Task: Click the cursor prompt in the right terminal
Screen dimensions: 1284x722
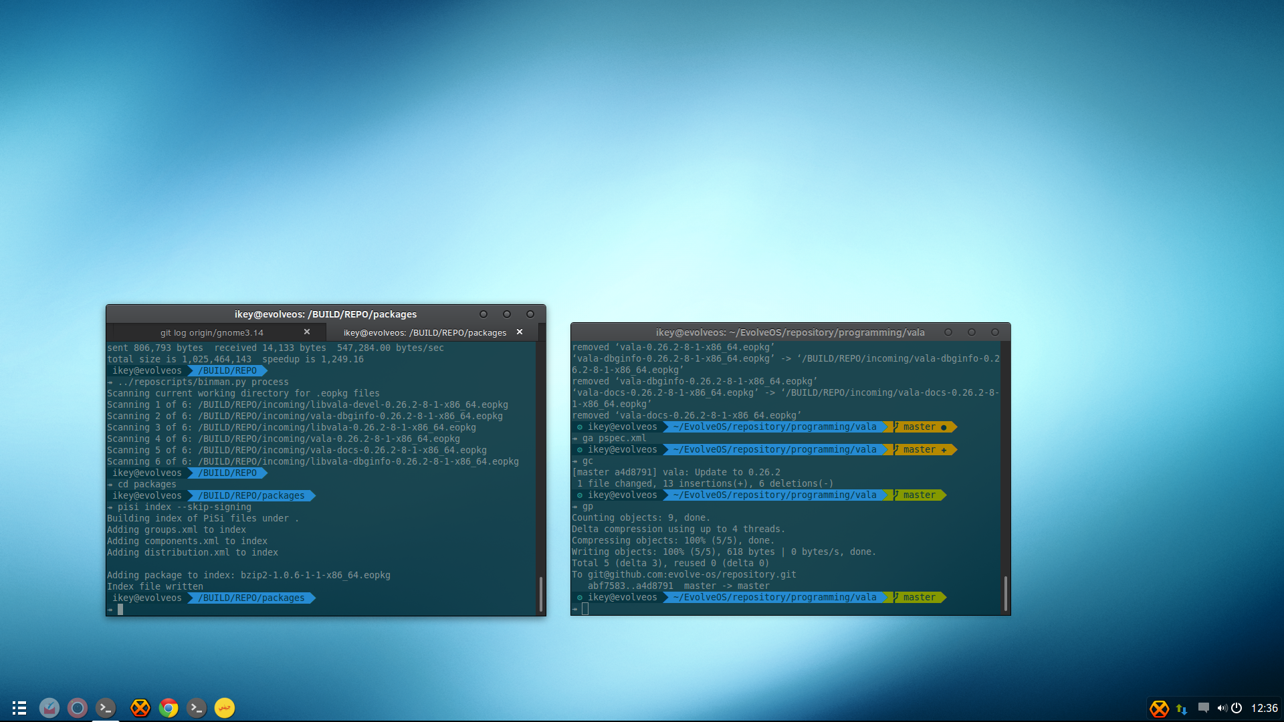Action: pyautogui.click(x=584, y=609)
